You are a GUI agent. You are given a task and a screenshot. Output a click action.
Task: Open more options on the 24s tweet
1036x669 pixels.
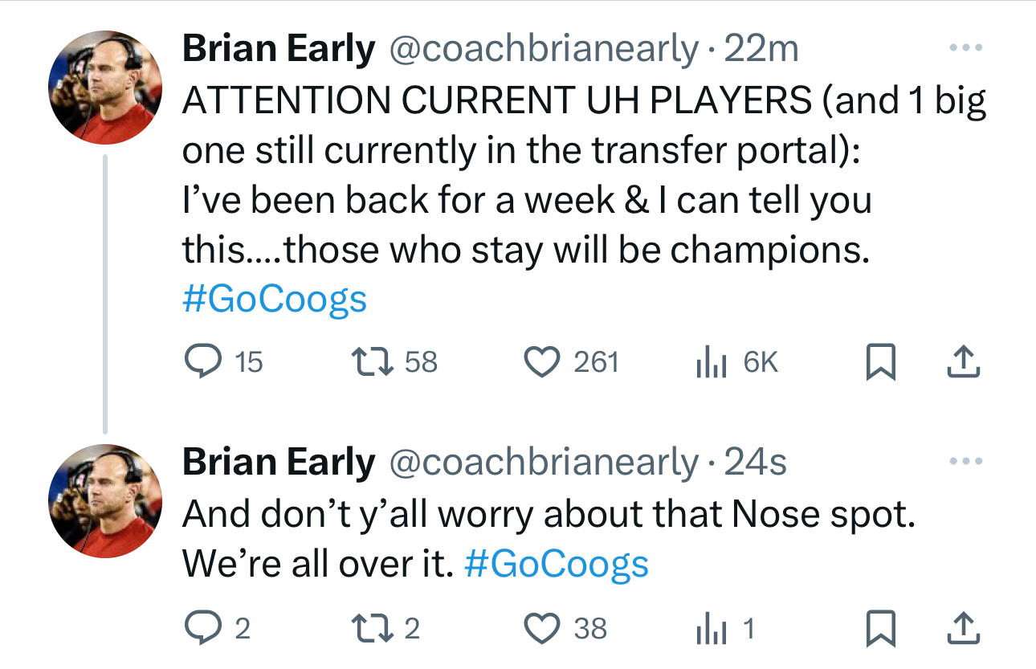(965, 462)
